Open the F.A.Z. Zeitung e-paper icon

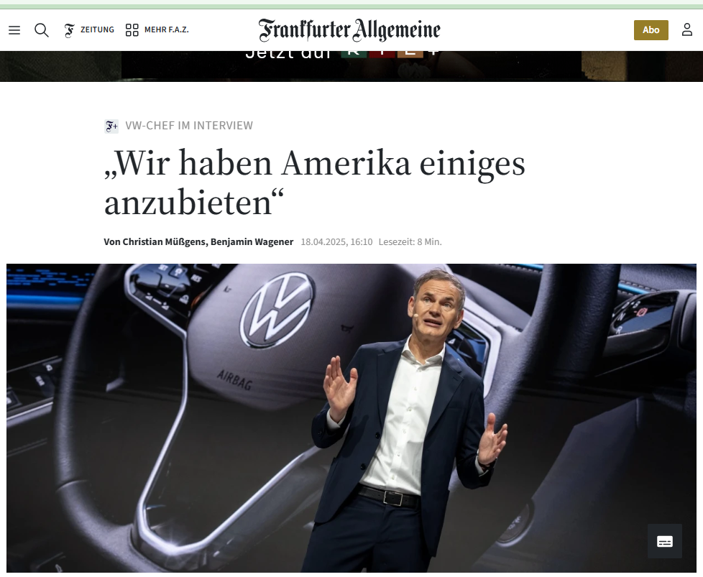pos(69,30)
